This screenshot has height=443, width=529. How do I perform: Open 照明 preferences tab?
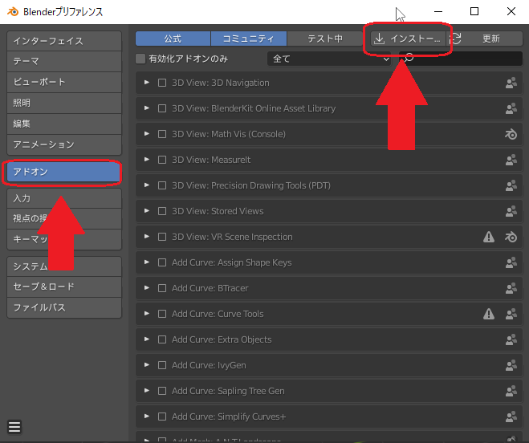point(64,104)
